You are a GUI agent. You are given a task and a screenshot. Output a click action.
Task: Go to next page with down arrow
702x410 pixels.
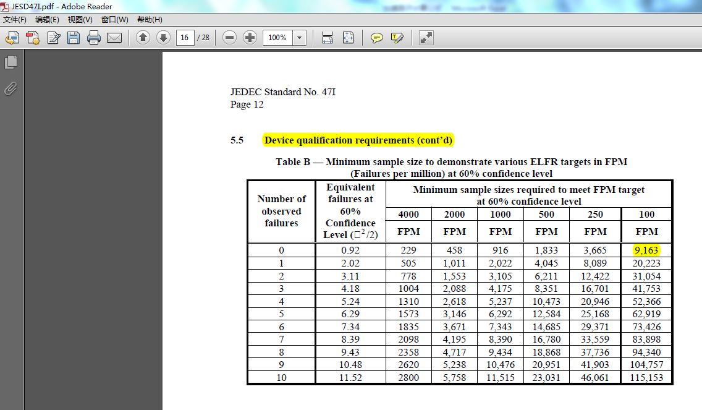[163, 38]
